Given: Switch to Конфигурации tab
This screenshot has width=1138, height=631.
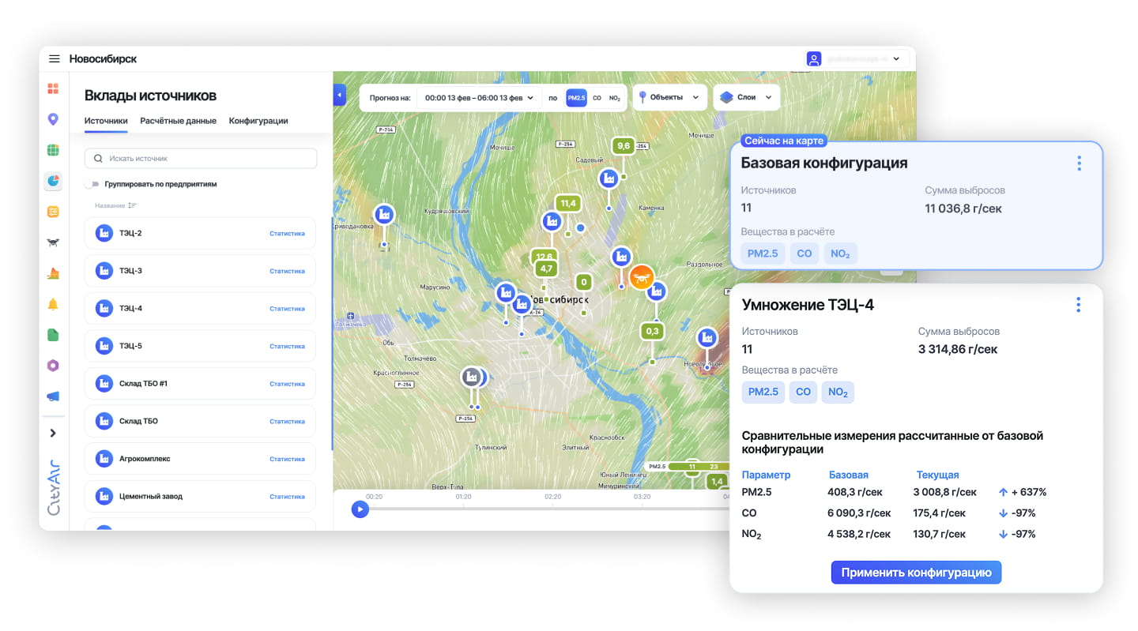Looking at the screenshot, I should (x=258, y=121).
